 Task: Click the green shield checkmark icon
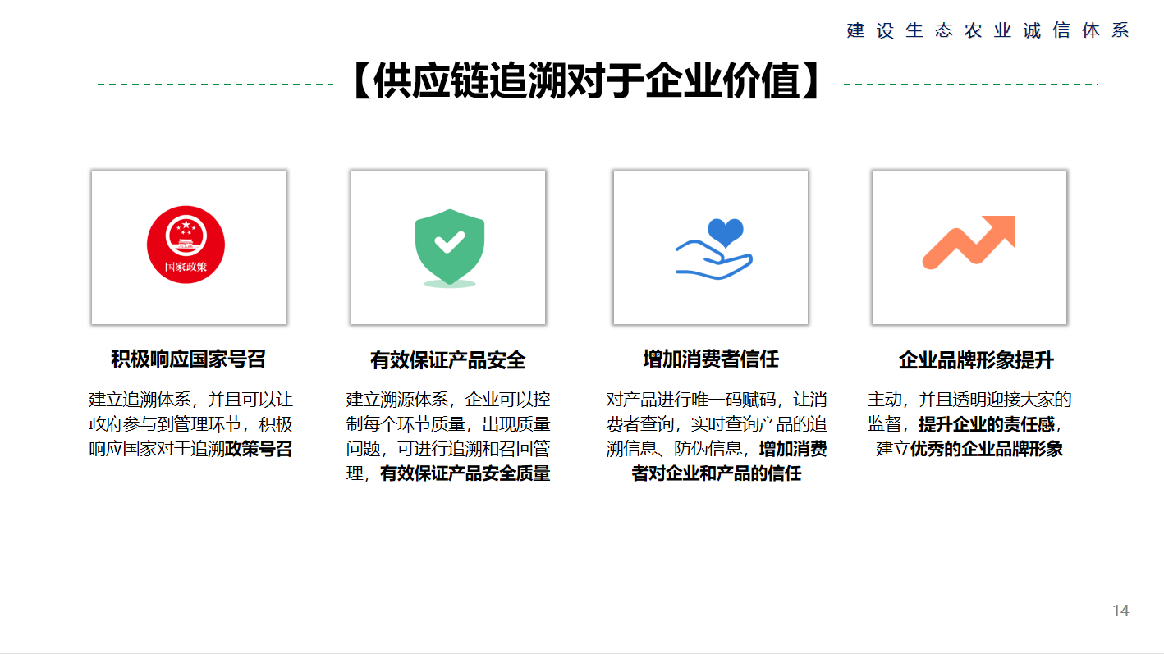click(x=450, y=248)
